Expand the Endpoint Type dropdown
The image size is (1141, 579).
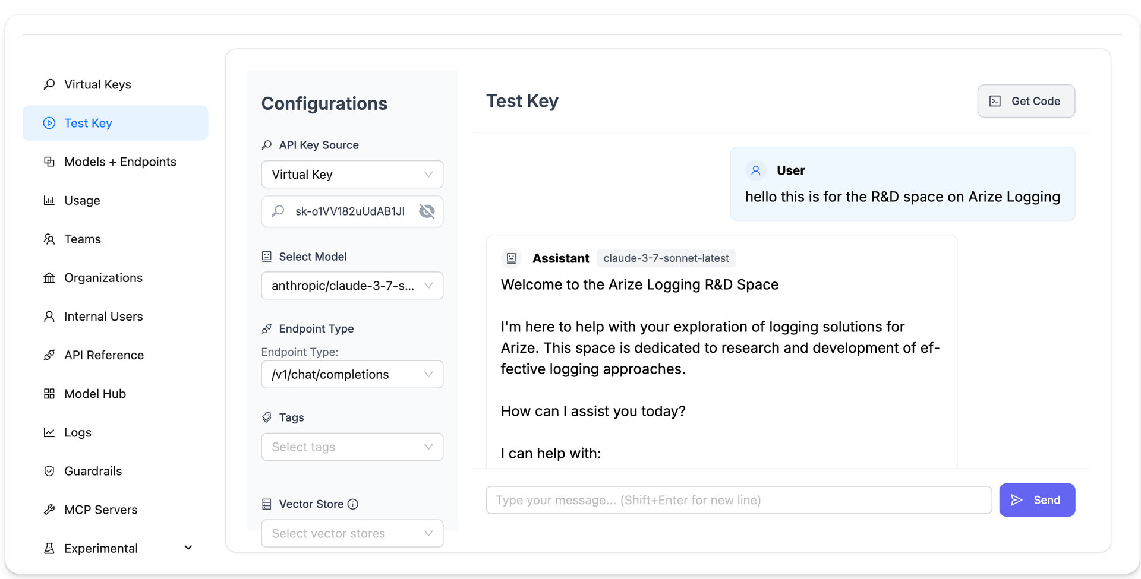[352, 374]
